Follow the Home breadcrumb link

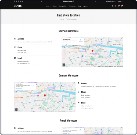coord(62,19)
